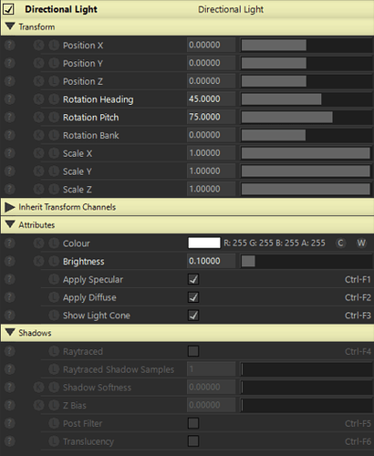Disable the Apply Specular checkbox
This screenshot has height=456, width=374.
coord(193,279)
